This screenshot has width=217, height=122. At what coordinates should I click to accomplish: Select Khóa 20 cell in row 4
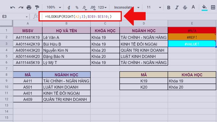point(105,50)
